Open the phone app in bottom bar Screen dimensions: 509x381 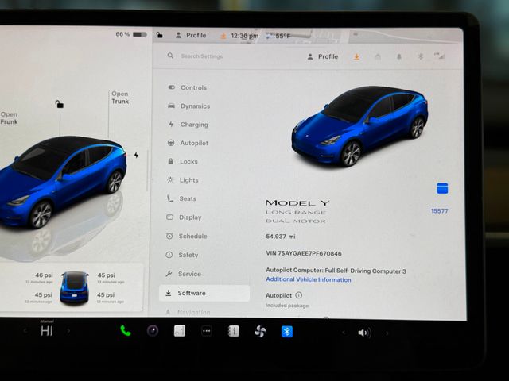(x=126, y=331)
